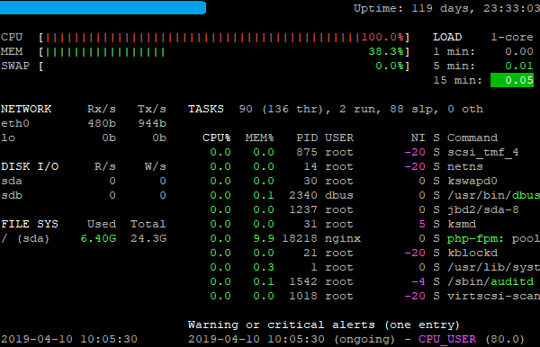Image resolution: width=540 pixels, height=347 pixels.
Task: Click PID 18218 of nginx
Action: (x=300, y=238)
